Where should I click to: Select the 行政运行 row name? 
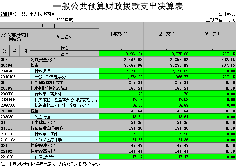click(42, 71)
